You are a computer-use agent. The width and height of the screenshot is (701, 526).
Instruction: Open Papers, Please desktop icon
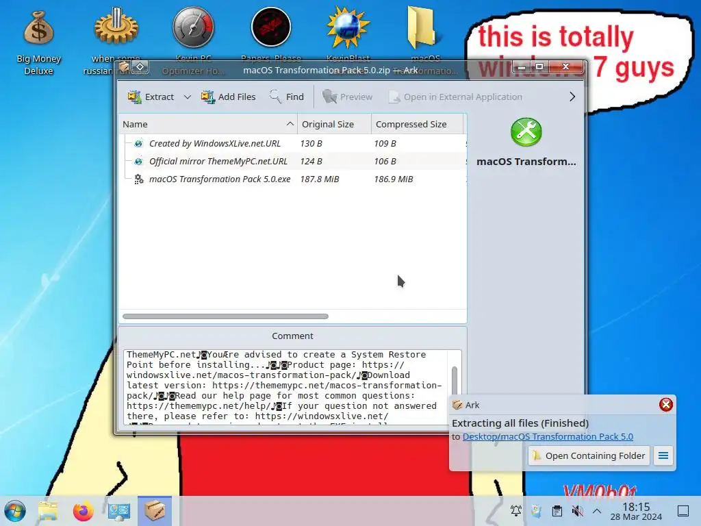pos(271,36)
